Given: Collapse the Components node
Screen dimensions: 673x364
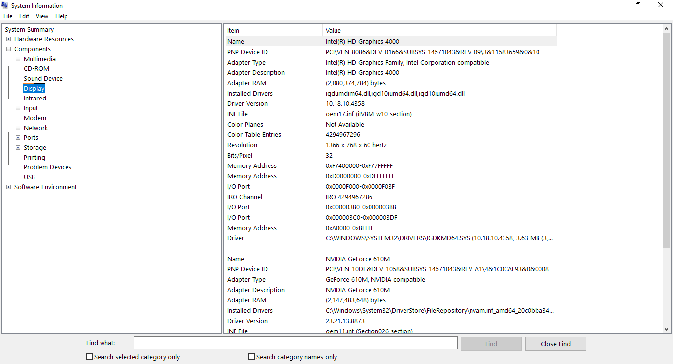Looking at the screenshot, I should coord(8,49).
